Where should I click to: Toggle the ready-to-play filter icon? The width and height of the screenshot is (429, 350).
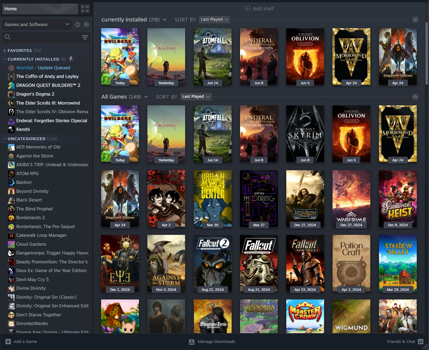pyautogui.click(x=86, y=24)
